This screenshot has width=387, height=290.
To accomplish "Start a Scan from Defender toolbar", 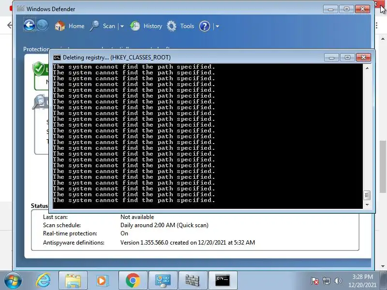I will [109, 26].
